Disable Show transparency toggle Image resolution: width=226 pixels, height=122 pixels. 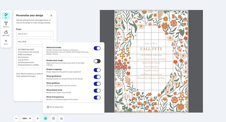97,98
